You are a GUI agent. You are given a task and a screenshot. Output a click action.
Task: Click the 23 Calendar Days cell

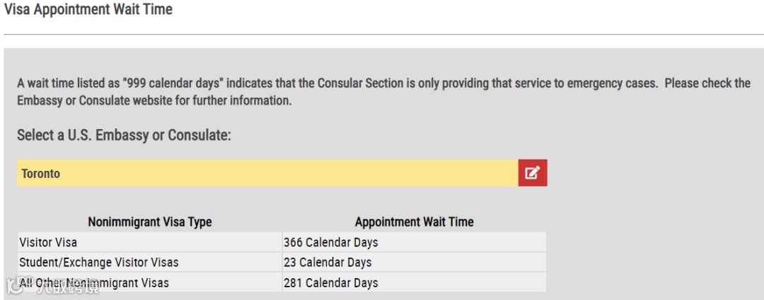click(x=328, y=262)
